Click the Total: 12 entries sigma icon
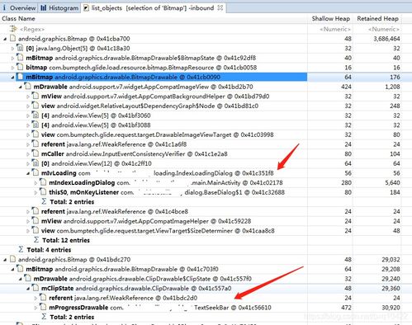 tap(36, 240)
